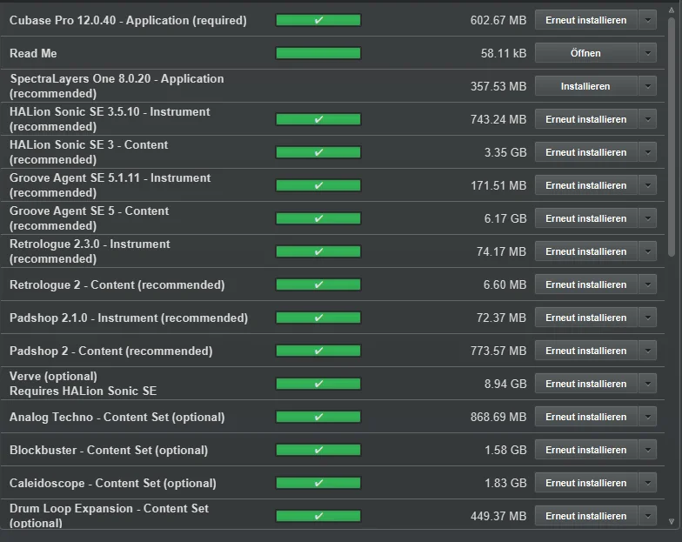
Task: Select 'Analog Techno - Content Set (optional)' entry
Action: point(117,418)
